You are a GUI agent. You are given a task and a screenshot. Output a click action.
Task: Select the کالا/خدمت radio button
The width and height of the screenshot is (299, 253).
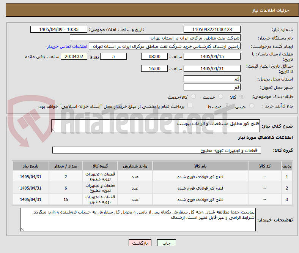194,96
